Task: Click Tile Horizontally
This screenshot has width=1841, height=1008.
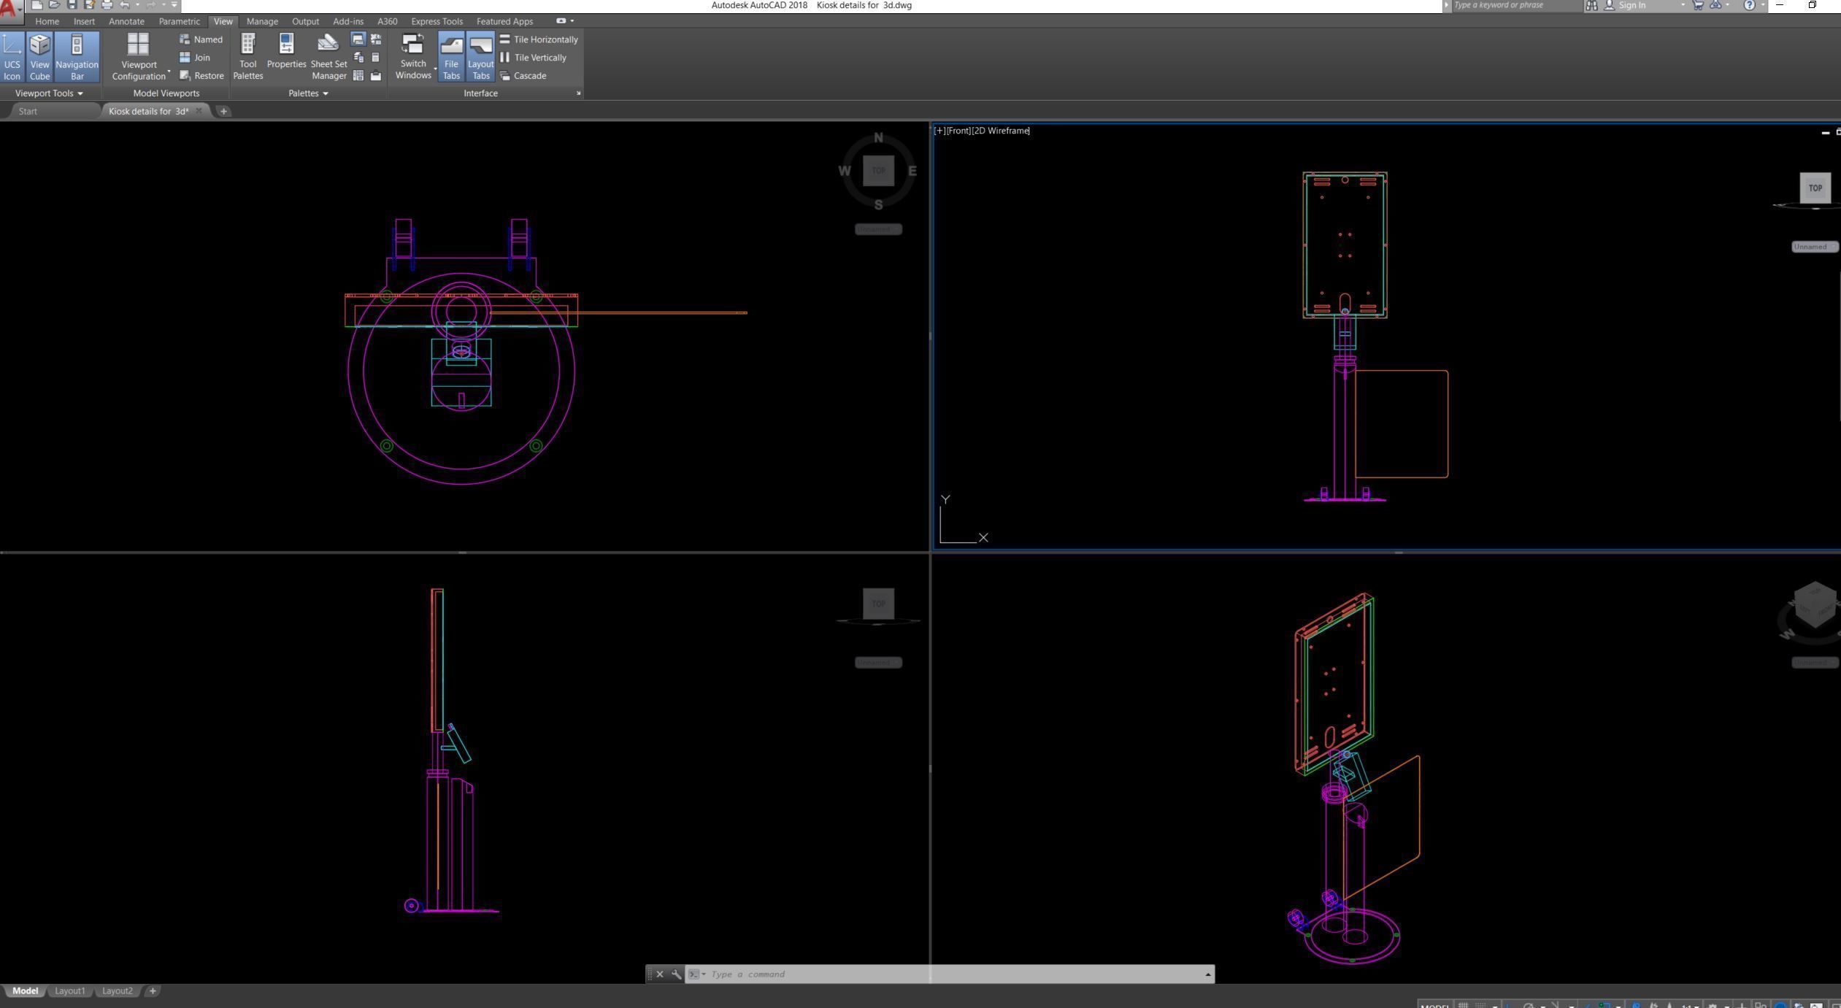Action: coord(539,39)
